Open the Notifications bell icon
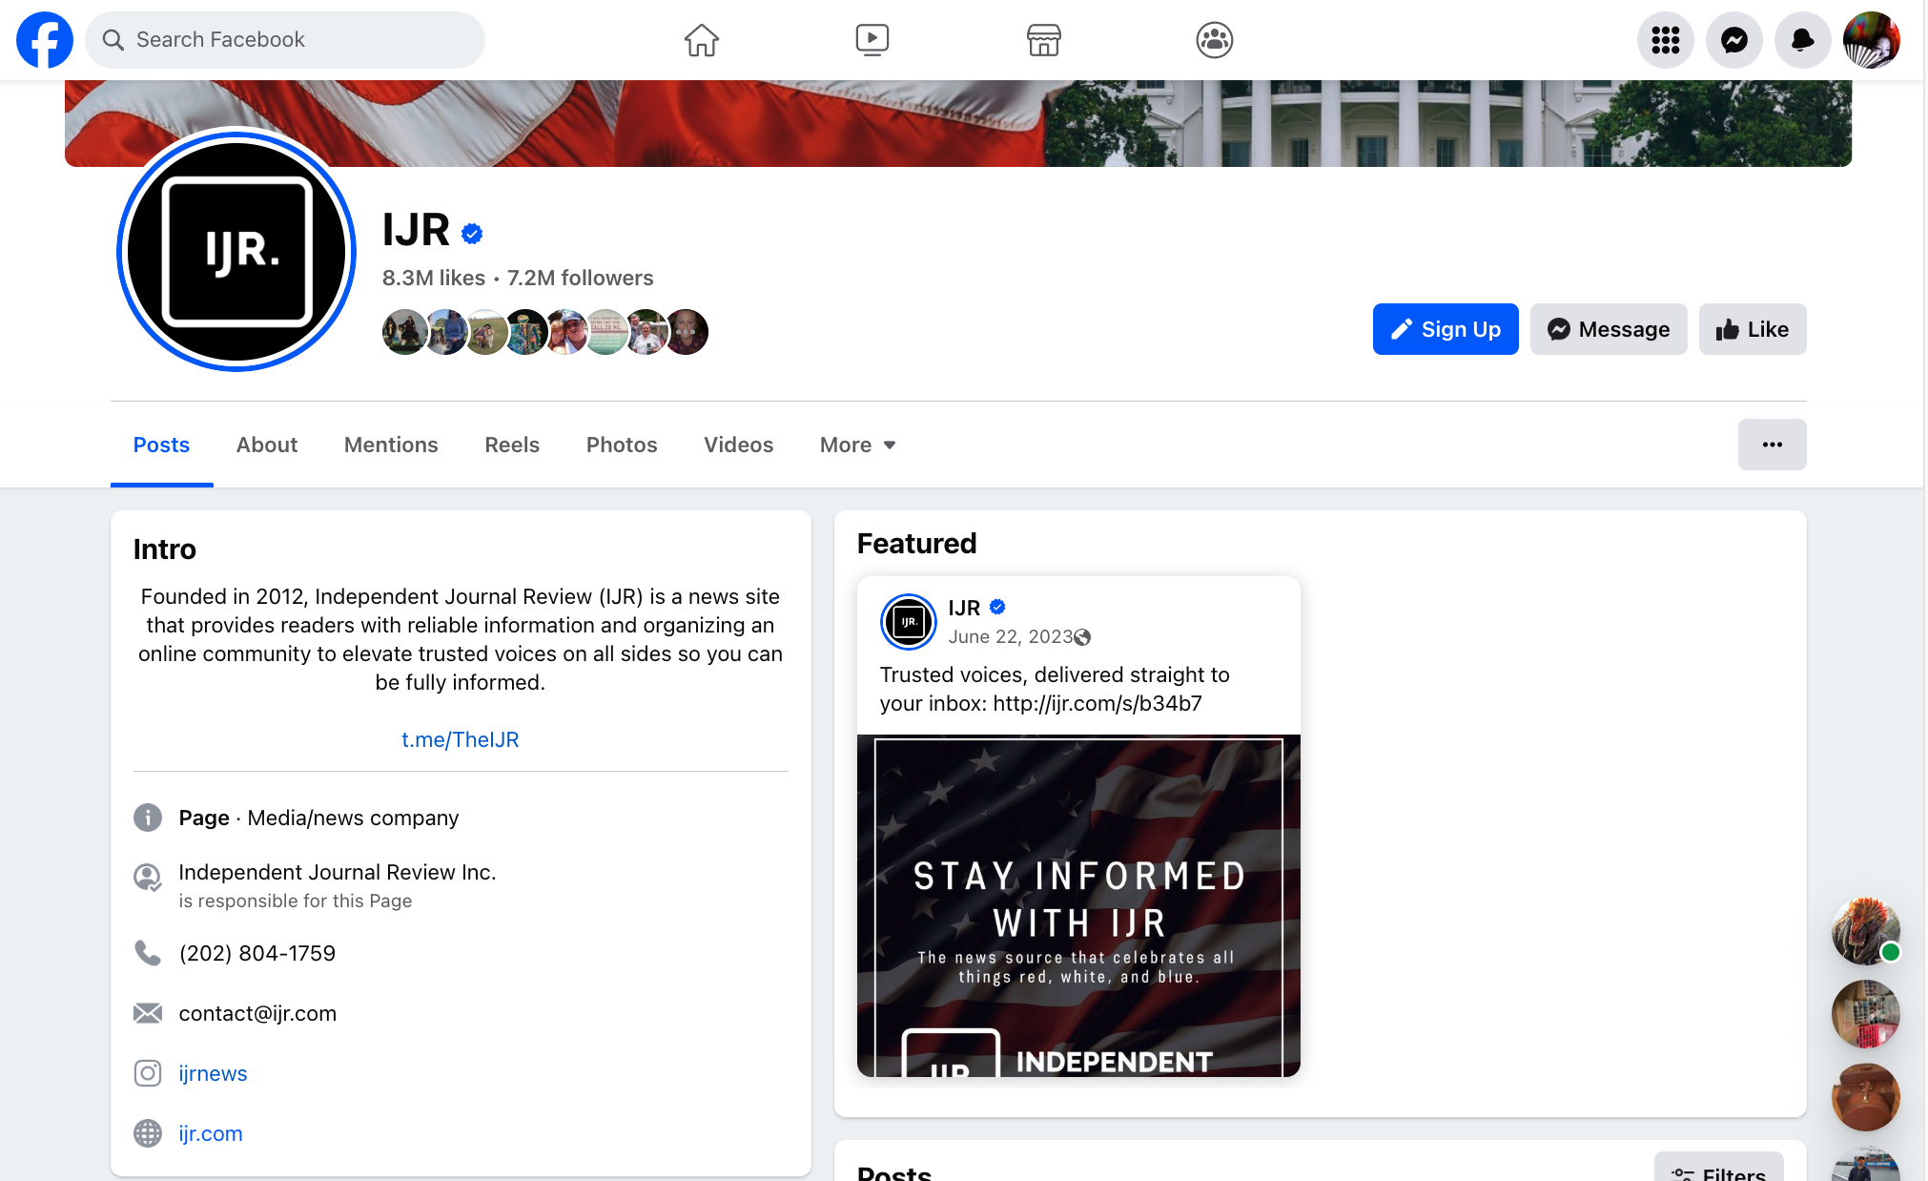 coord(1802,40)
